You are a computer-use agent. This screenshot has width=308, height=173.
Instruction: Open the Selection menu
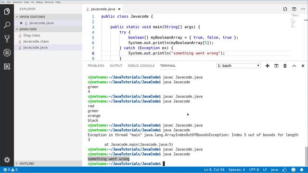point(17,2)
